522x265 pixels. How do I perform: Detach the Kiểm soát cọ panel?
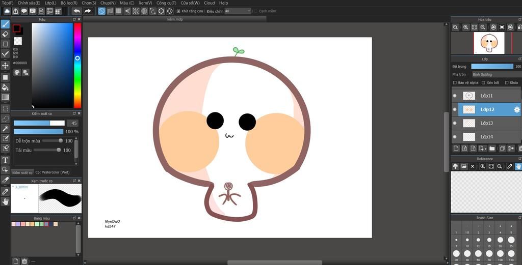[x=74, y=113]
